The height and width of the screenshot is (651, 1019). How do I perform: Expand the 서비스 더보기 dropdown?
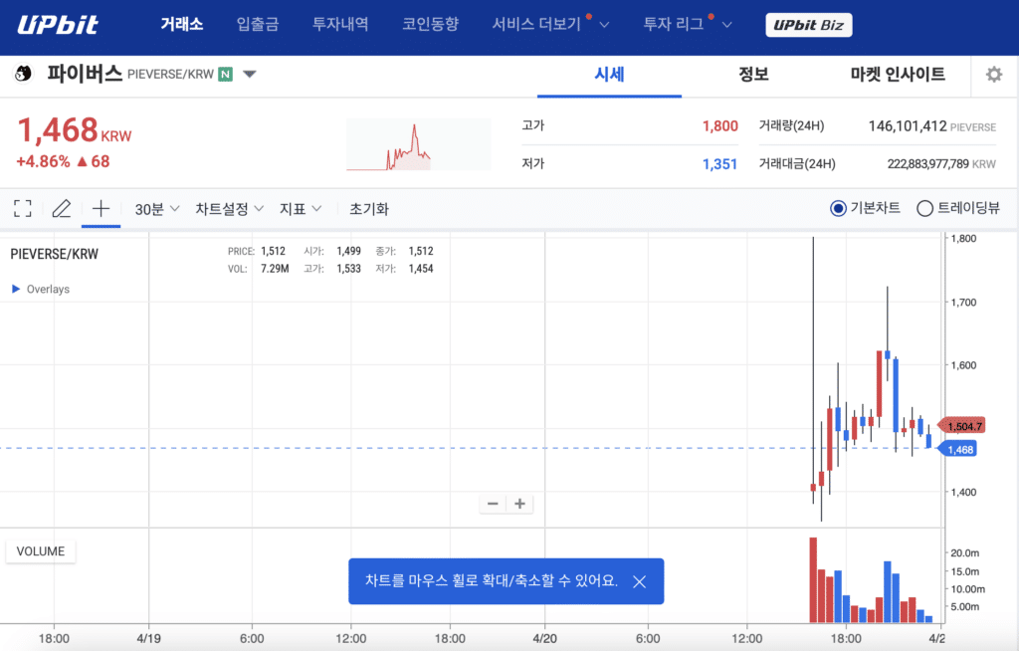point(549,25)
